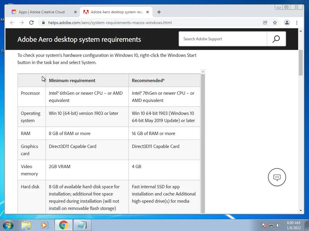Reload the page with the refresh icon
The image size is (309, 231).
coord(31,23)
